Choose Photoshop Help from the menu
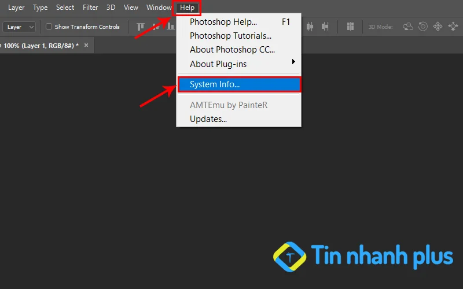This screenshot has height=289, width=463. coord(238,22)
